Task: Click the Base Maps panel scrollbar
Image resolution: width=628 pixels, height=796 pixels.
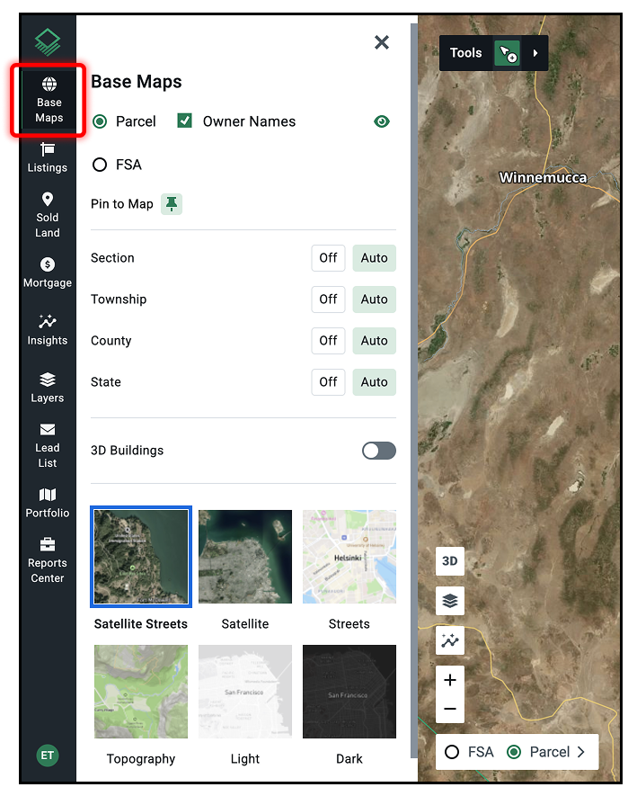Action: tap(414, 391)
